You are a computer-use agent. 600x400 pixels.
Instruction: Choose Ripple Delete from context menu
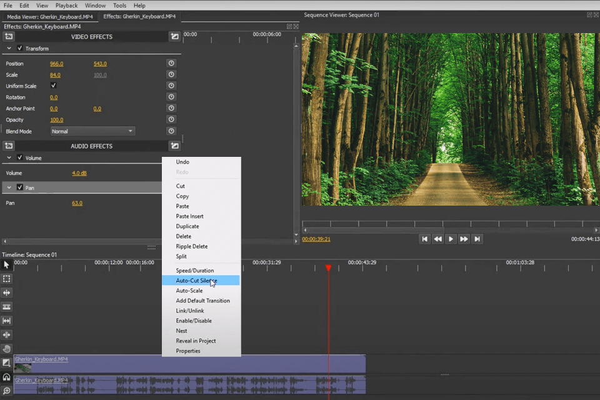tap(201, 246)
